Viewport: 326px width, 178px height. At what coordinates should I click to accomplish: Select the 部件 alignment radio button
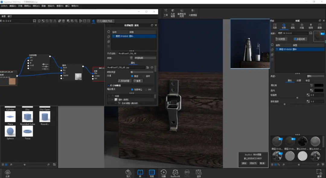144,76
